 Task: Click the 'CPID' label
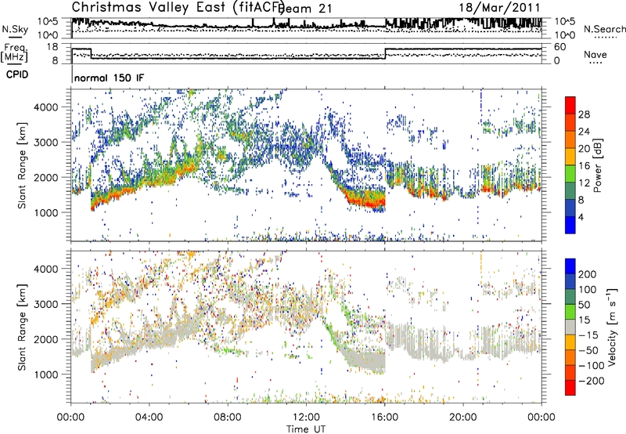[17, 74]
